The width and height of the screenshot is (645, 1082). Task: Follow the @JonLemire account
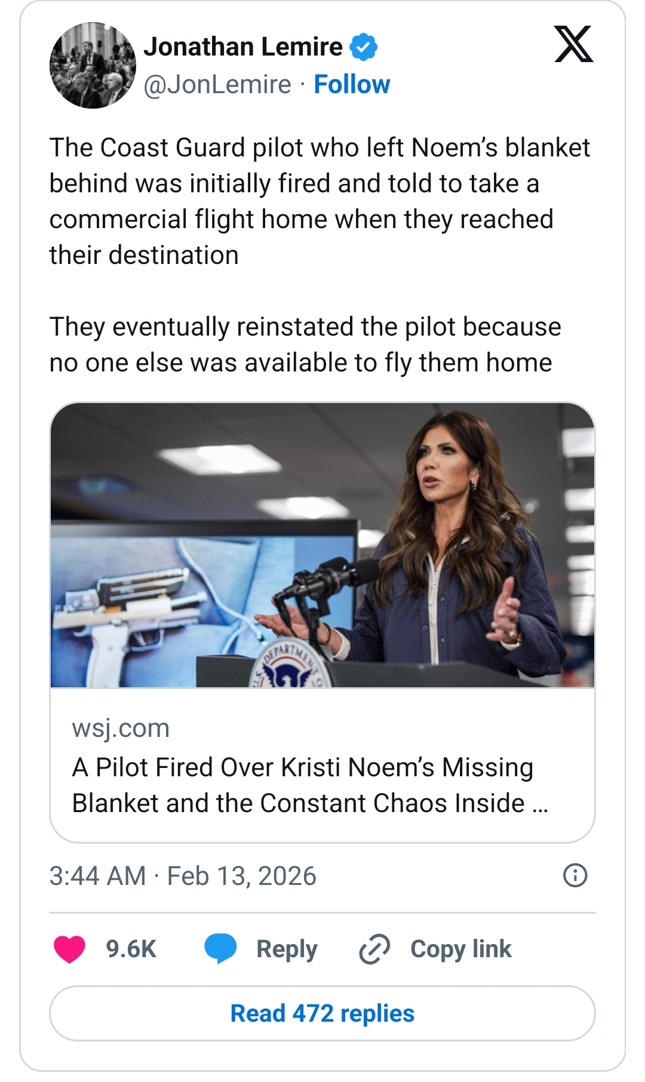pyautogui.click(x=352, y=84)
